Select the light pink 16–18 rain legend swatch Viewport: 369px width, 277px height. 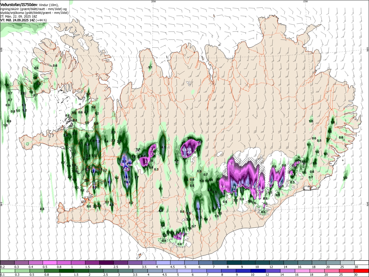click(302, 271)
